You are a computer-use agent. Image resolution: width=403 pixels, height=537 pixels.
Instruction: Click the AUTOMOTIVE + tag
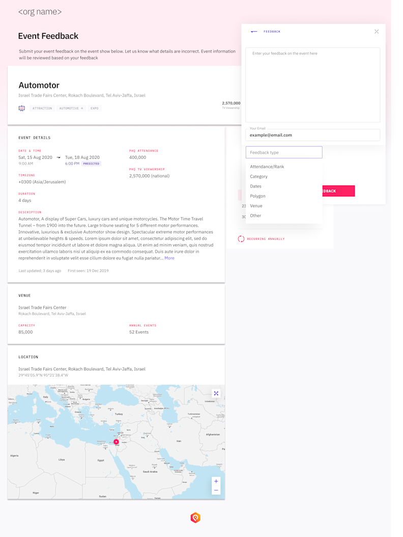(x=71, y=108)
